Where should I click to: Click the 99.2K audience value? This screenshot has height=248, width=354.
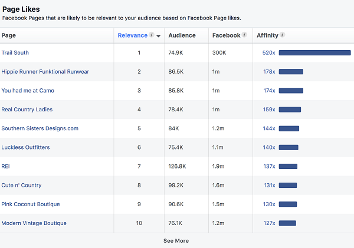[x=176, y=186]
